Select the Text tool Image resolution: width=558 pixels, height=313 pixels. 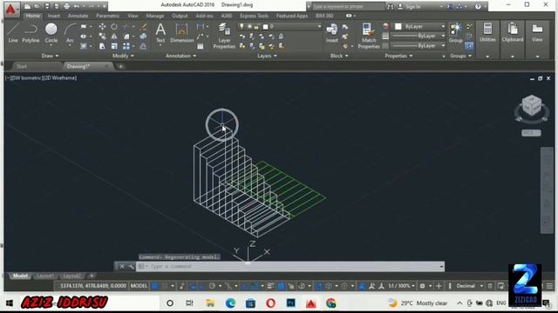coord(160,33)
